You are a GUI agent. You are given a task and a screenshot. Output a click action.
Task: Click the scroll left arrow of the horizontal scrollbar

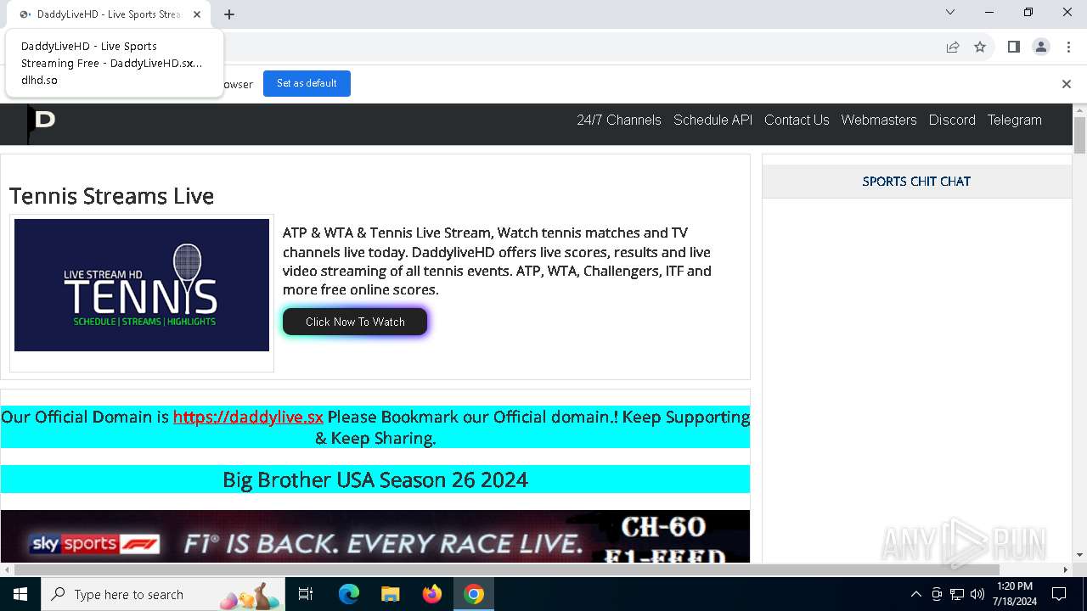point(7,569)
